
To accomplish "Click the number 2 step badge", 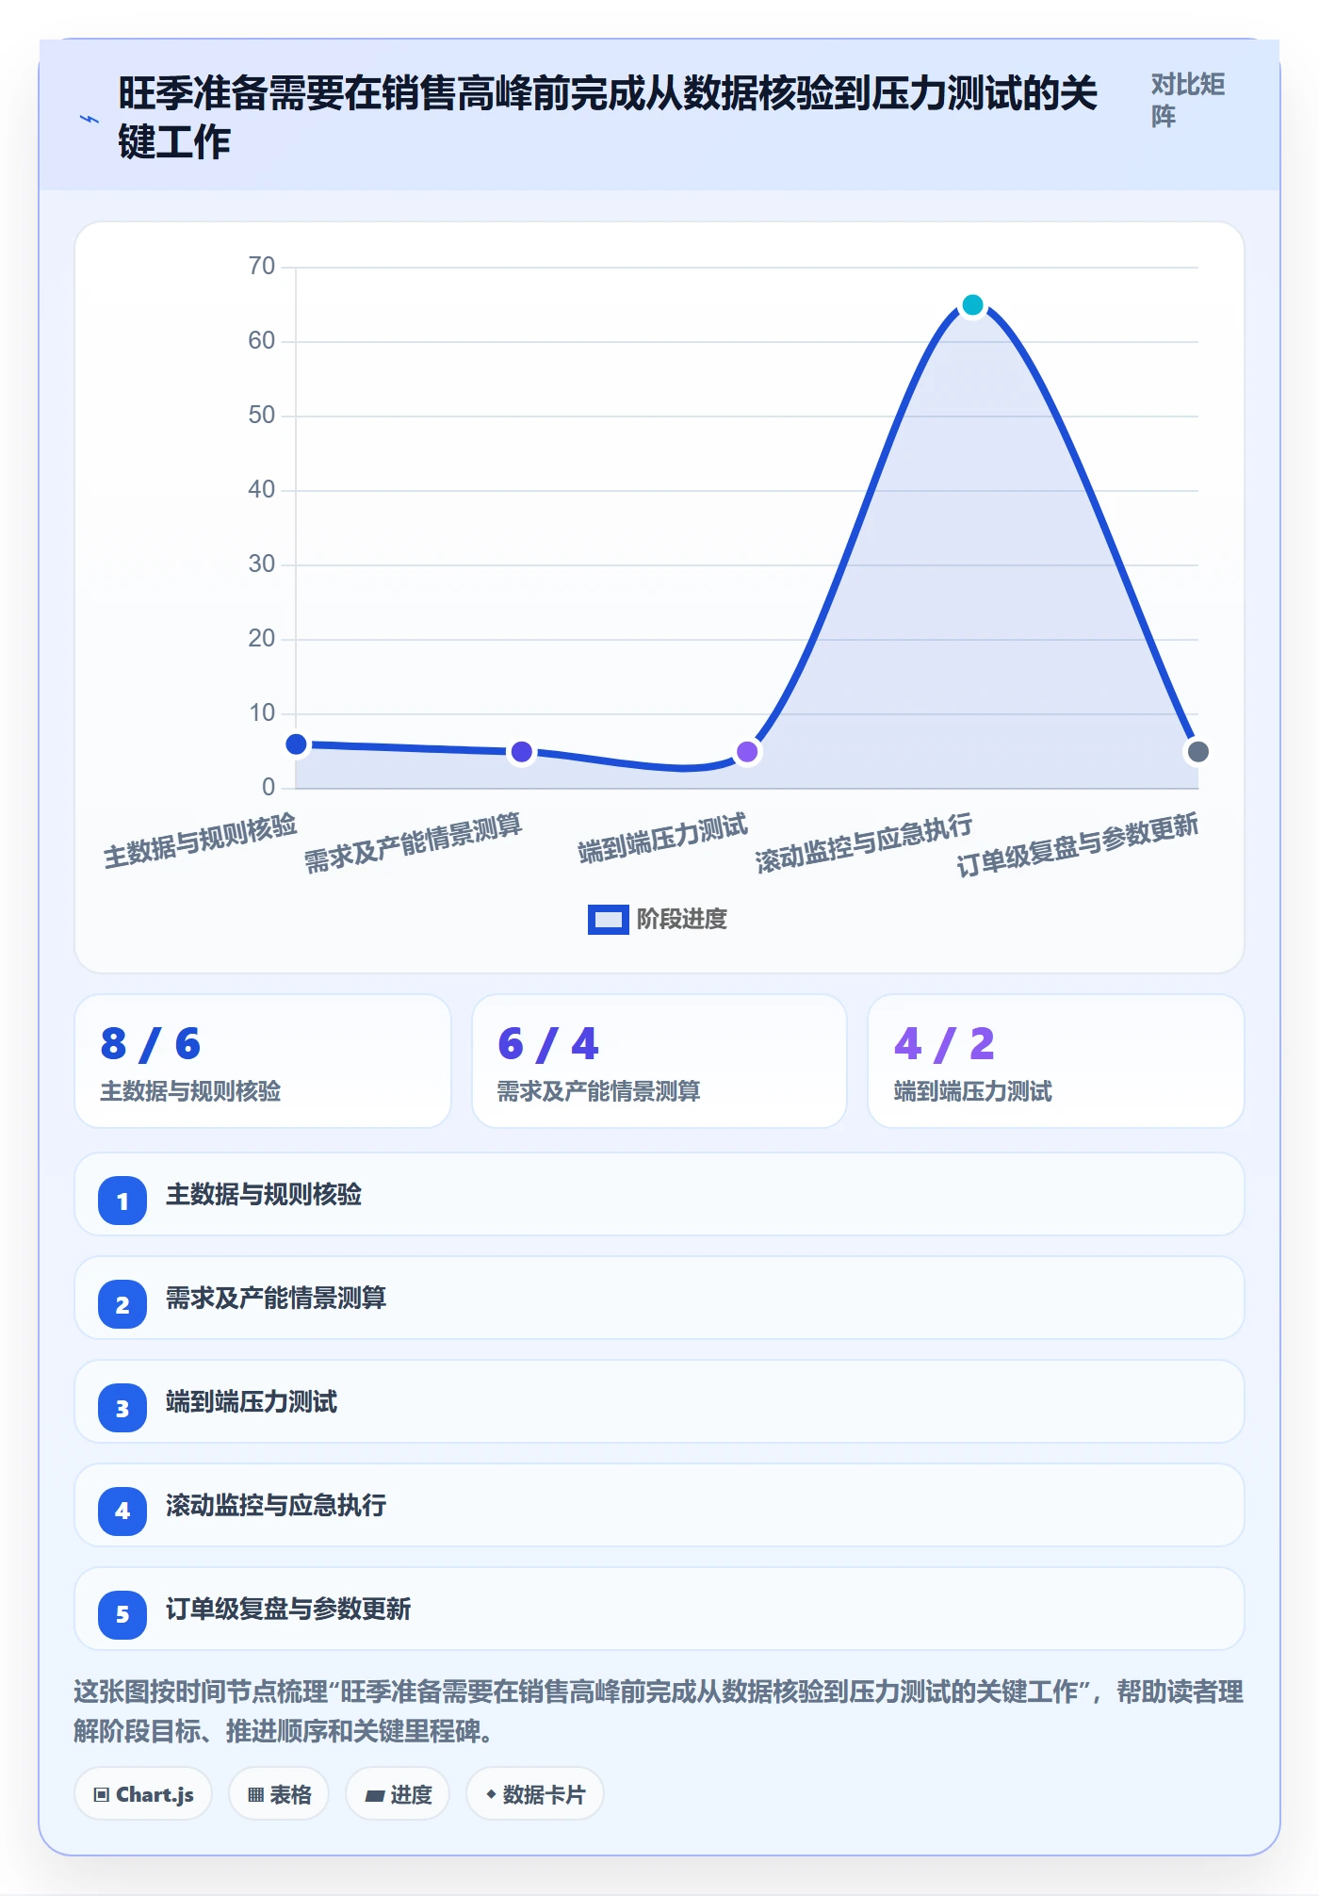I will (122, 1304).
